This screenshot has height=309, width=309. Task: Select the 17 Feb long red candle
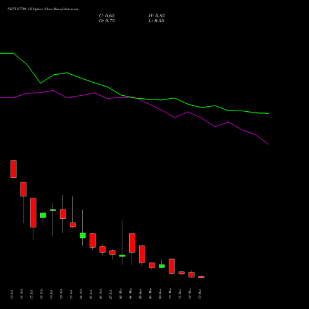(x=33, y=213)
